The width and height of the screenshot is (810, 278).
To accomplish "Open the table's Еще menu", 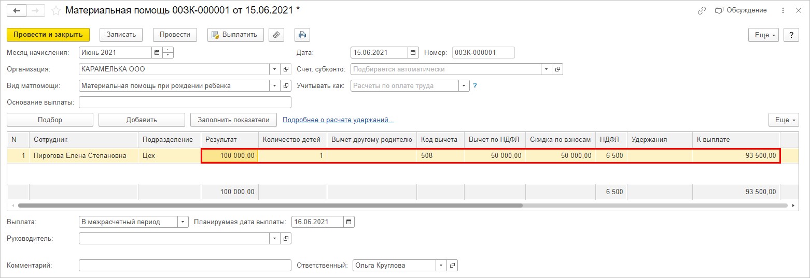I will [x=784, y=120].
